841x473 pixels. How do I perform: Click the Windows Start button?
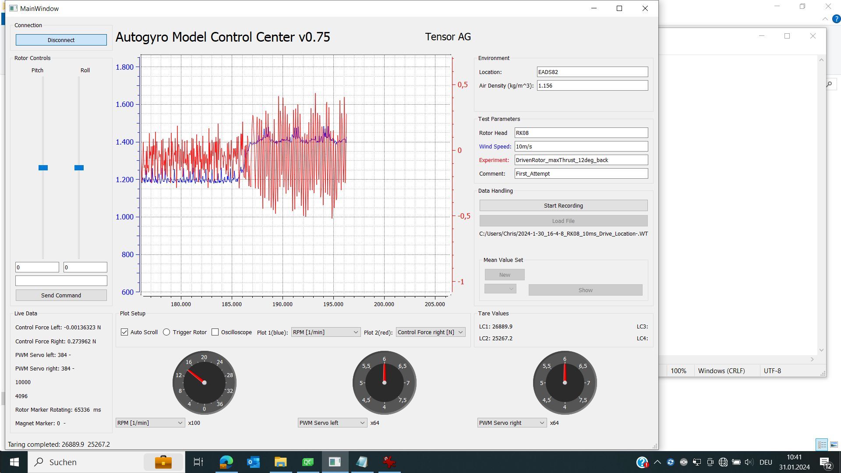click(14, 462)
